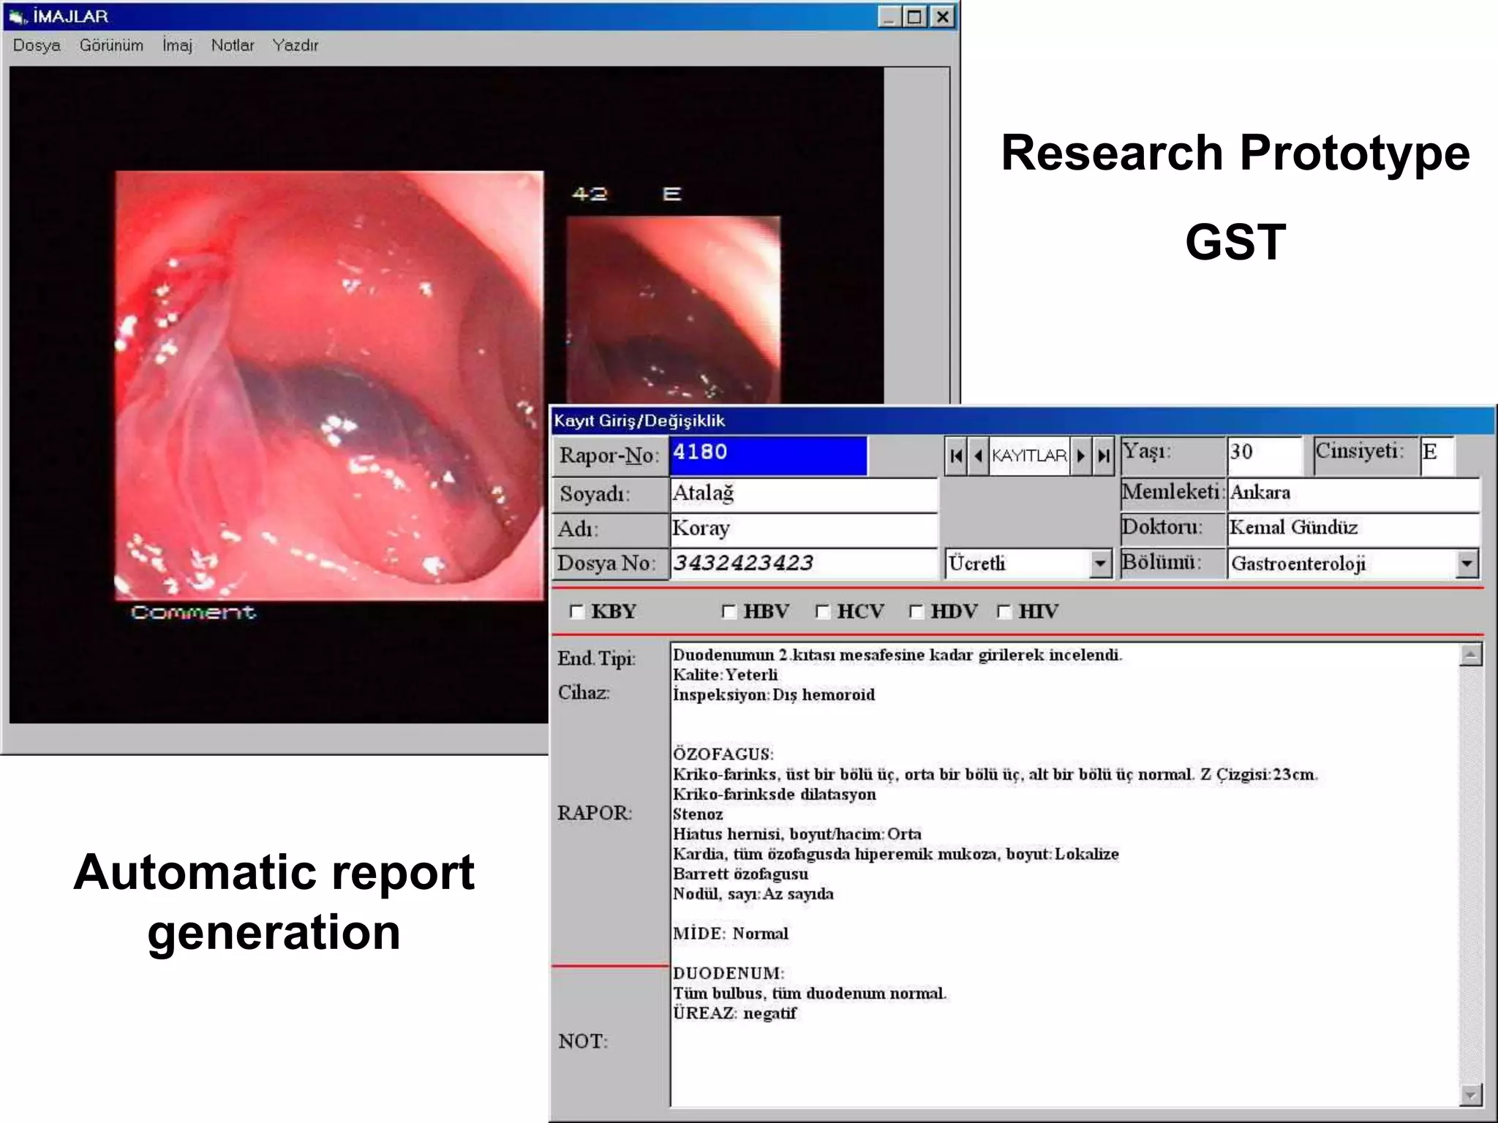Go to previous record arrow
Screen dimensions: 1498x1123
click(x=978, y=456)
